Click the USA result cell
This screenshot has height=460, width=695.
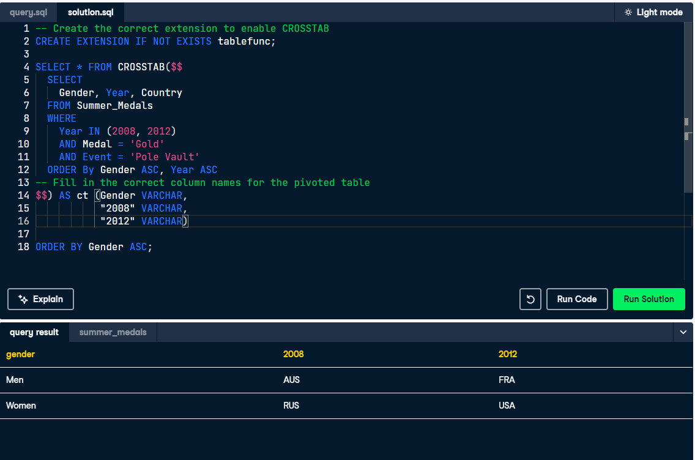pos(507,406)
